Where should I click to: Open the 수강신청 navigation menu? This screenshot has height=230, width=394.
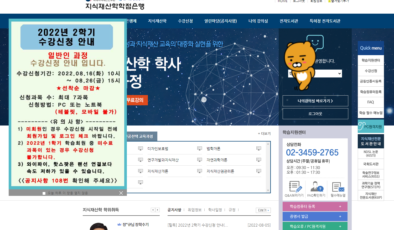185,21
